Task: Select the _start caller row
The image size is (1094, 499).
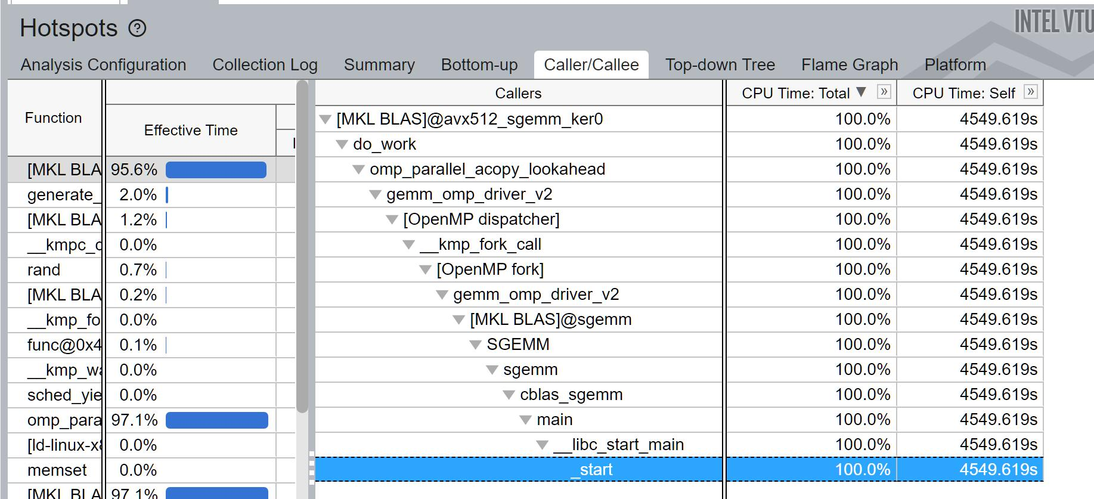Action: (518, 470)
